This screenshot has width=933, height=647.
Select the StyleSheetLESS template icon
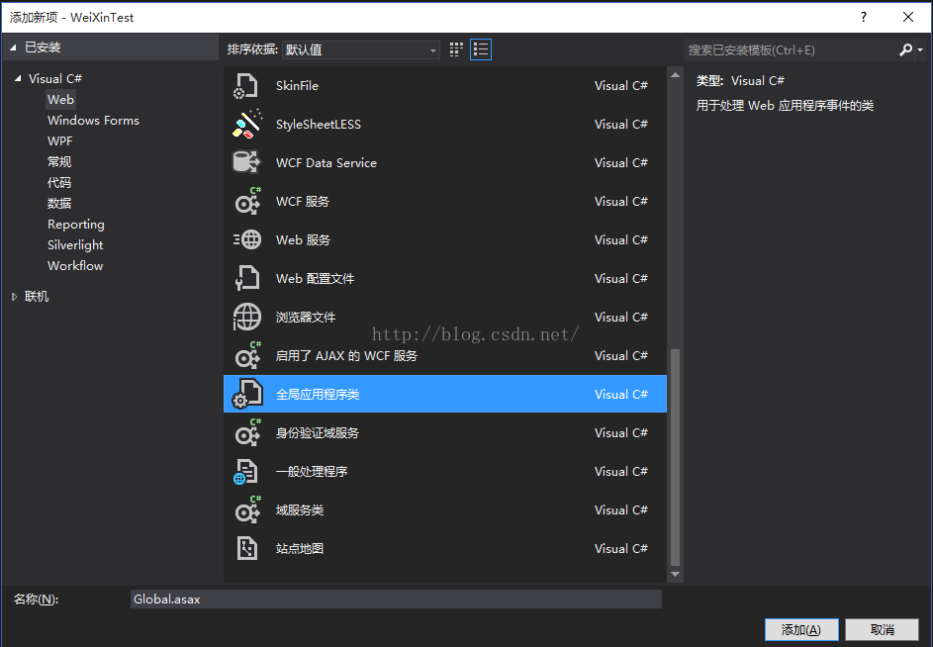point(247,124)
